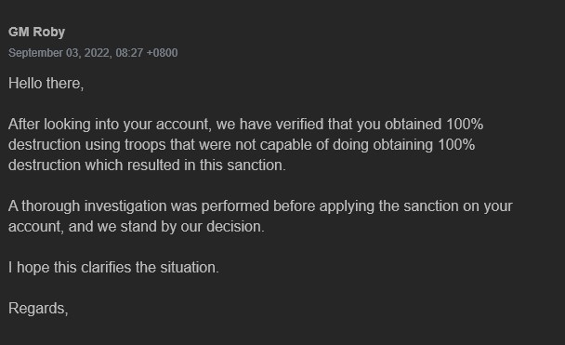Click the word thorough in the message

51,206
